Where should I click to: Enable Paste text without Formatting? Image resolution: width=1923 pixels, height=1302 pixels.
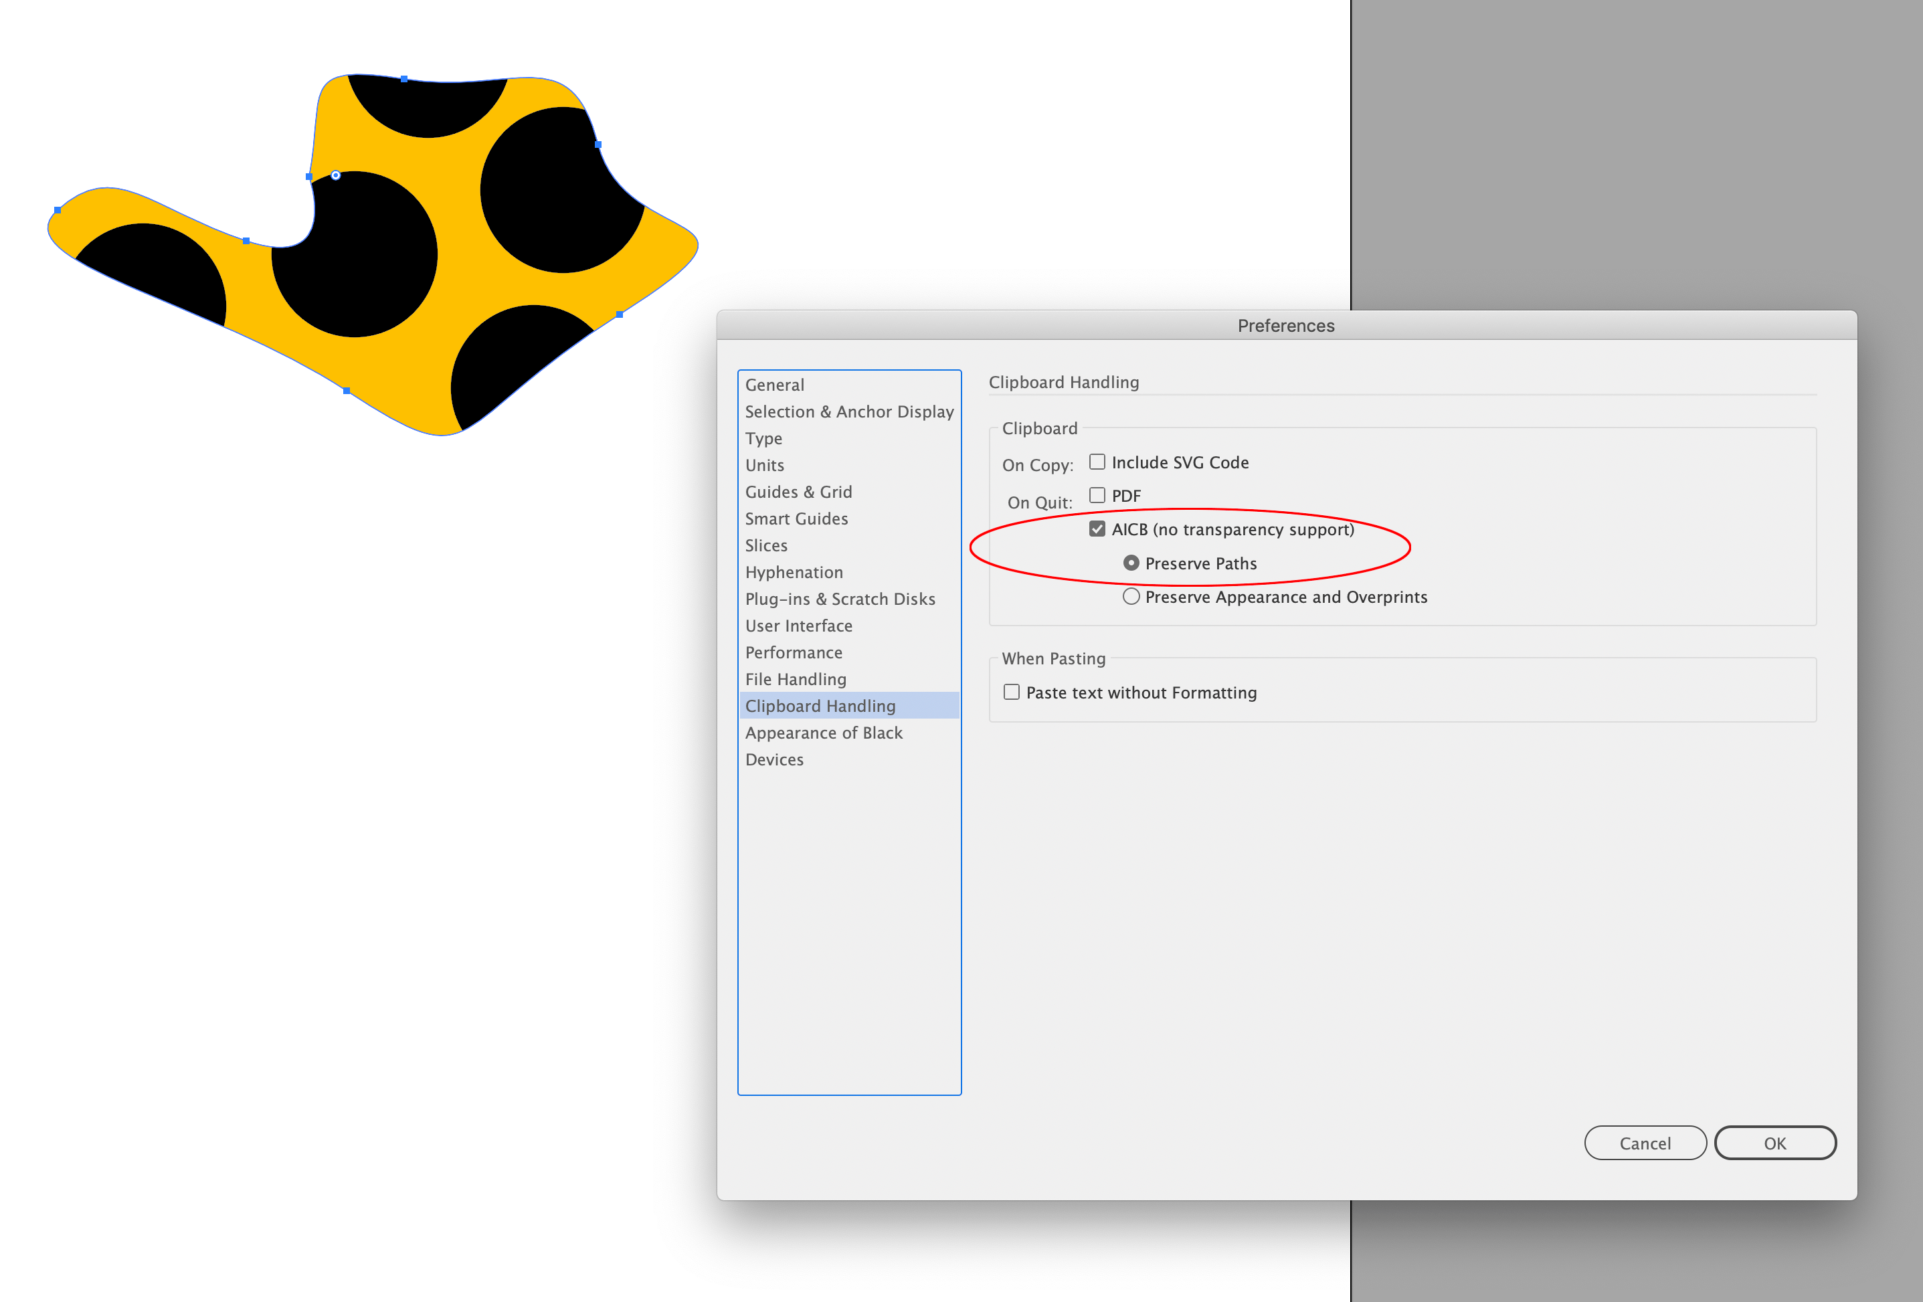tap(1011, 692)
